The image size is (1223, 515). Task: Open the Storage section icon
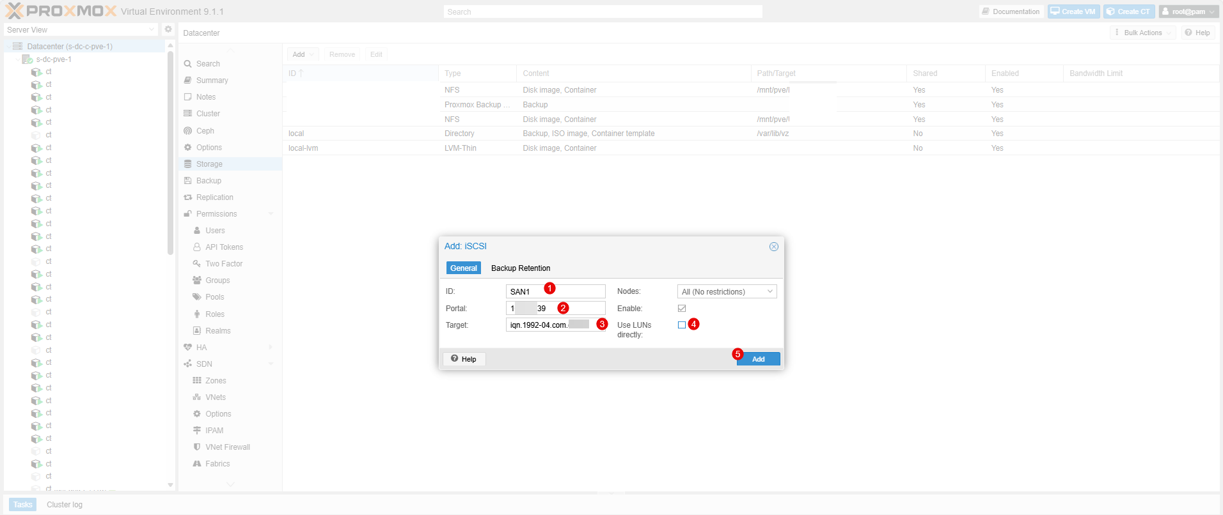188,164
